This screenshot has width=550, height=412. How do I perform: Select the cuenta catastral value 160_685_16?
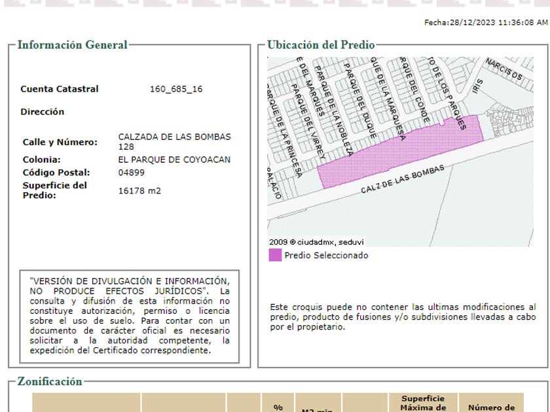point(176,89)
